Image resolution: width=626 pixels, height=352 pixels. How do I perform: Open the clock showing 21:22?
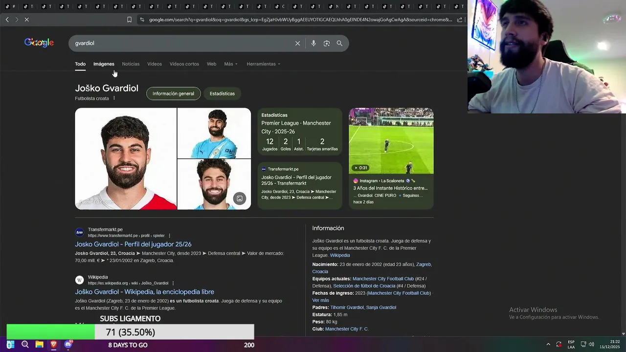click(x=609, y=344)
